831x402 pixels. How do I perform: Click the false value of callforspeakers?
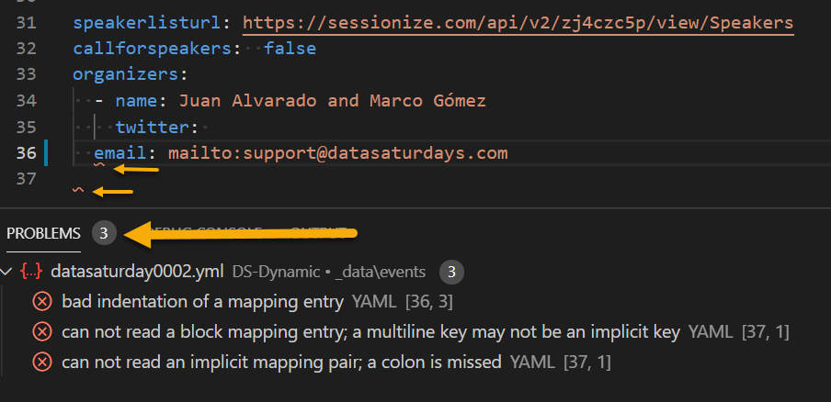(290, 49)
